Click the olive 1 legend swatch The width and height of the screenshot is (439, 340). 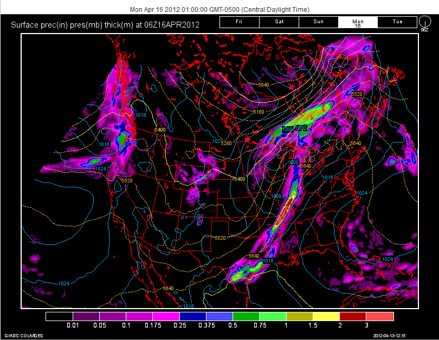(x=300, y=316)
